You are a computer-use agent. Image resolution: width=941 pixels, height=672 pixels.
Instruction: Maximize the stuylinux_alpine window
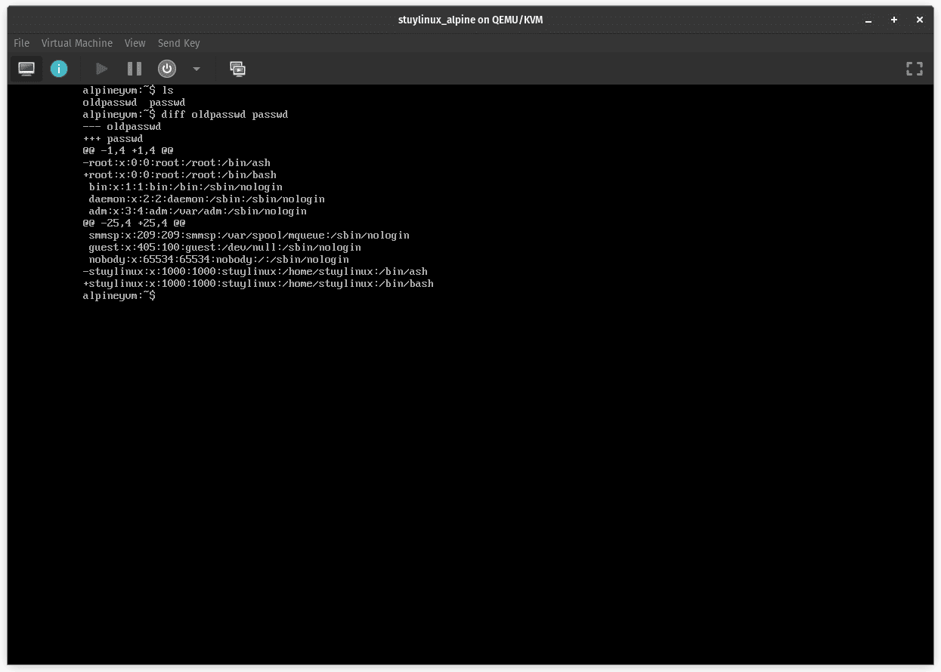(893, 20)
